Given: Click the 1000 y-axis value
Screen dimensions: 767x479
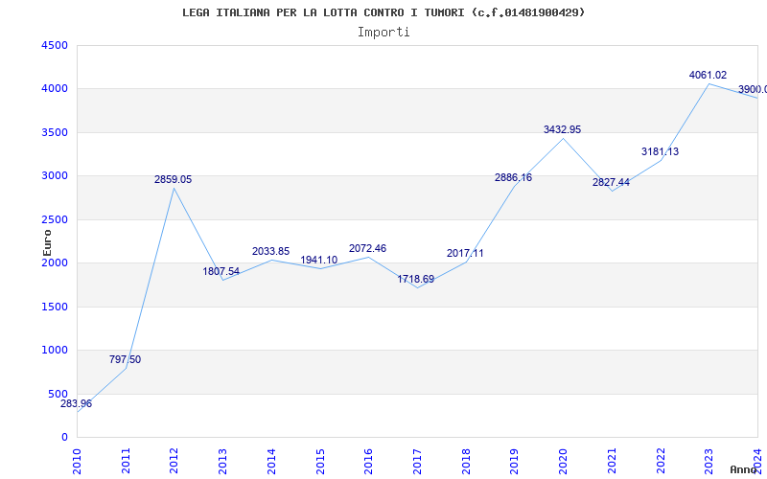Looking at the screenshot, I should pos(55,350).
